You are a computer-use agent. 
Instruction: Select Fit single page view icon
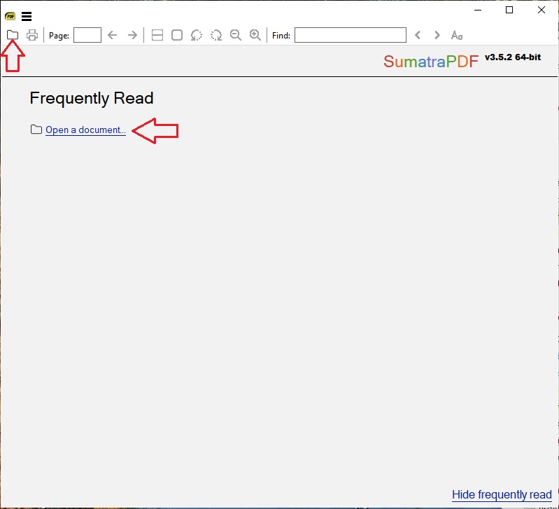177,35
